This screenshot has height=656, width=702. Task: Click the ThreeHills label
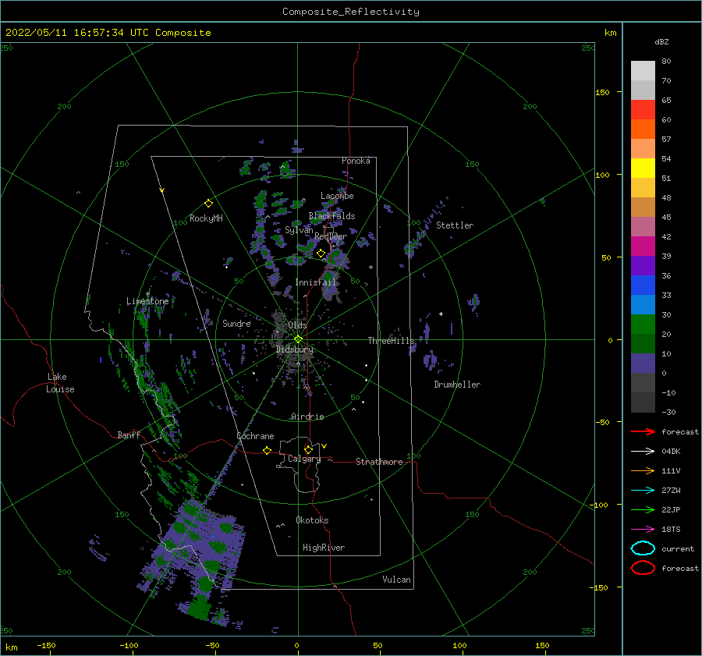click(x=392, y=341)
